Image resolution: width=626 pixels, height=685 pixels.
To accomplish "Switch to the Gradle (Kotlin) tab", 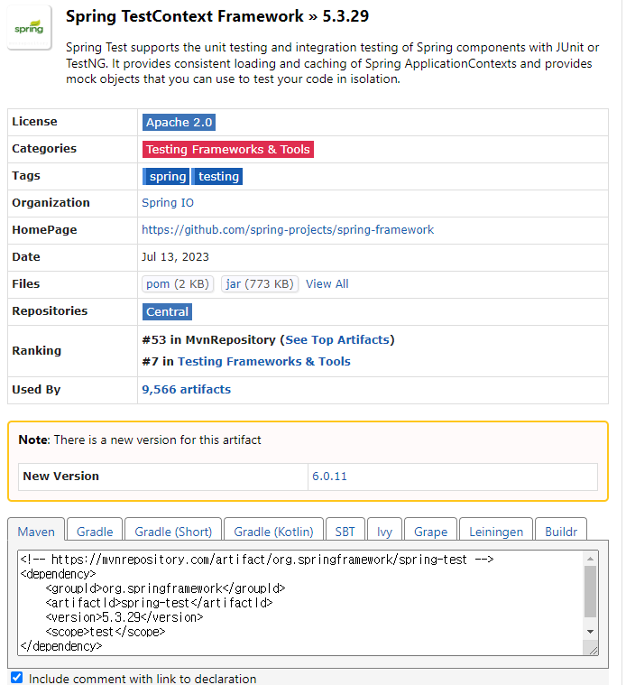I will coord(273,532).
